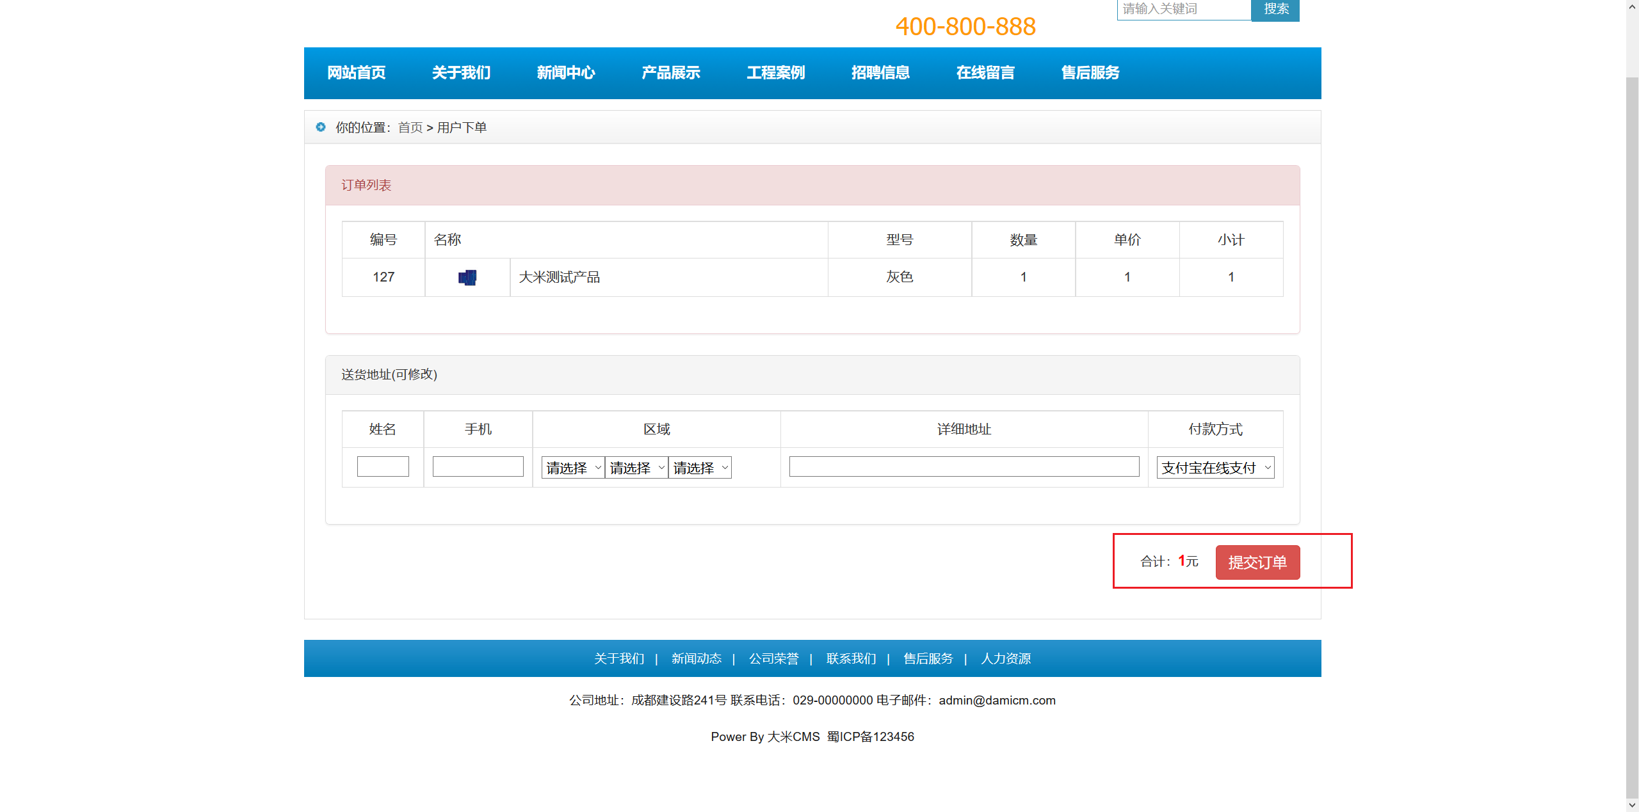Open 产品展示 navigation menu item
This screenshot has height=812, width=1639.
pyautogui.click(x=670, y=73)
